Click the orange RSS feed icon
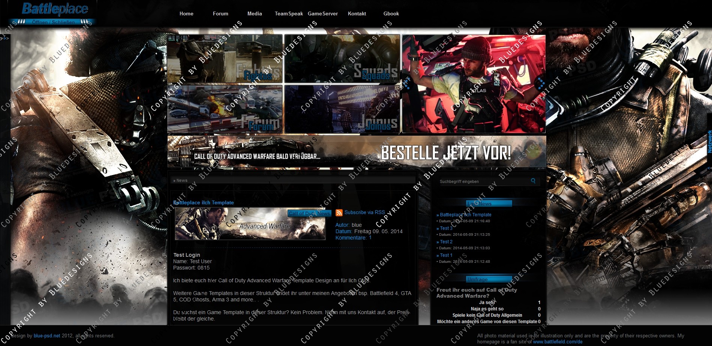Viewport: 712px width, 346px height. tap(339, 213)
